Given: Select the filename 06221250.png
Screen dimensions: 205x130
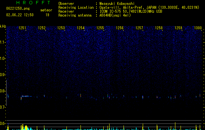Looking at the screenshot, I should (x=18, y=9).
